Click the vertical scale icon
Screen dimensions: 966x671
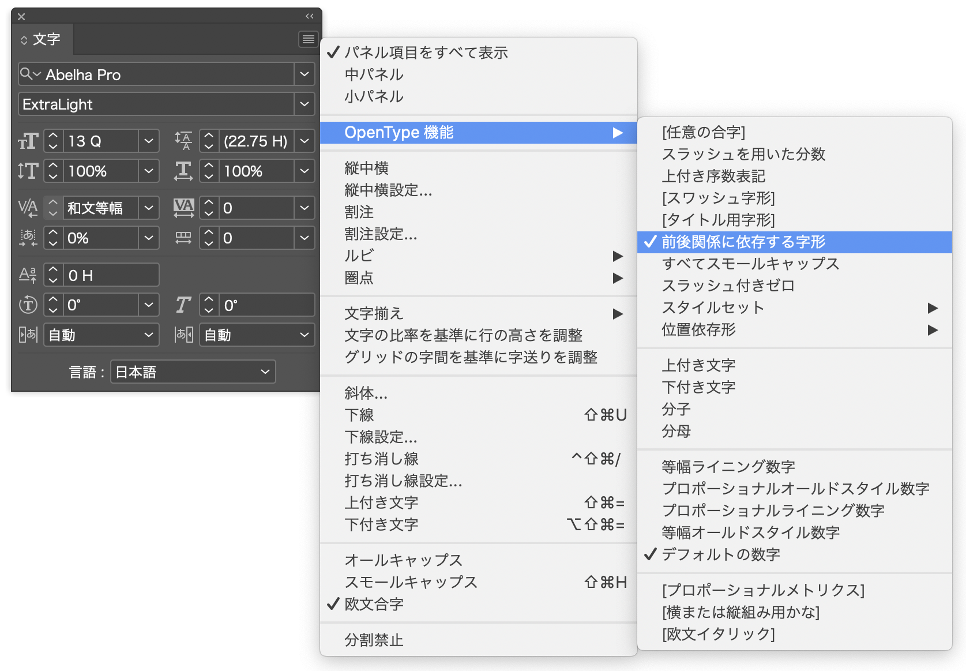[x=28, y=171]
